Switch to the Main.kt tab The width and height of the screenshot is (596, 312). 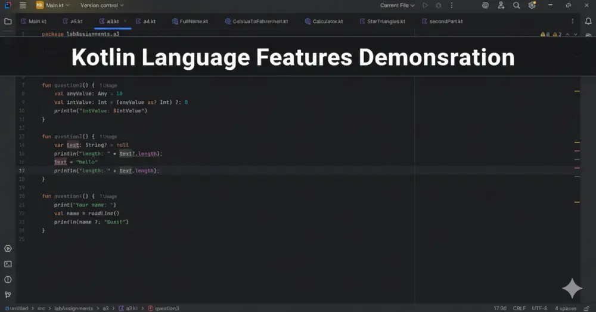33,21
